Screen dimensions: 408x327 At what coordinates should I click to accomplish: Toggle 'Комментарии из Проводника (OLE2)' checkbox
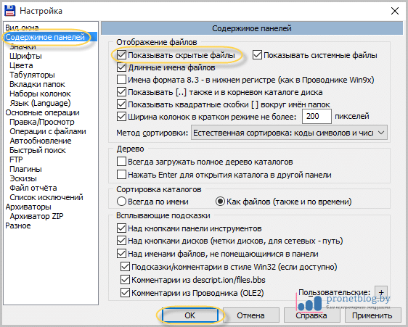pyautogui.click(x=125, y=293)
